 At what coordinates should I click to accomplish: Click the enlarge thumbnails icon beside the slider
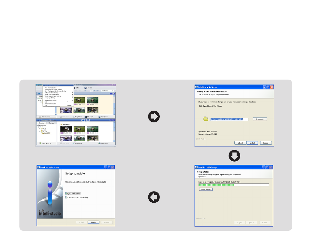pyautogui.click(x=85, y=91)
